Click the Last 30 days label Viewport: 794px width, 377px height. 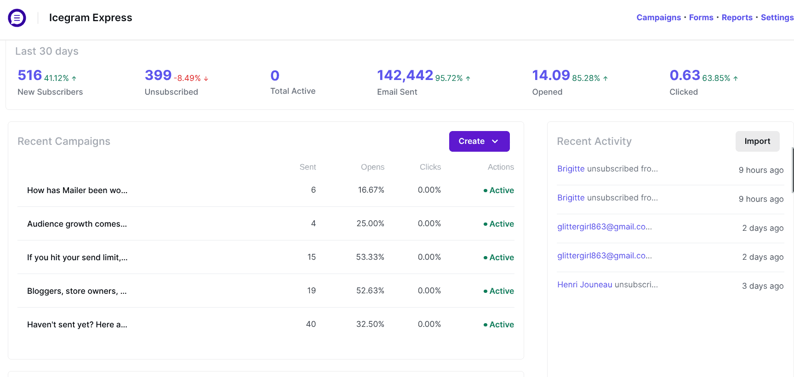(47, 51)
